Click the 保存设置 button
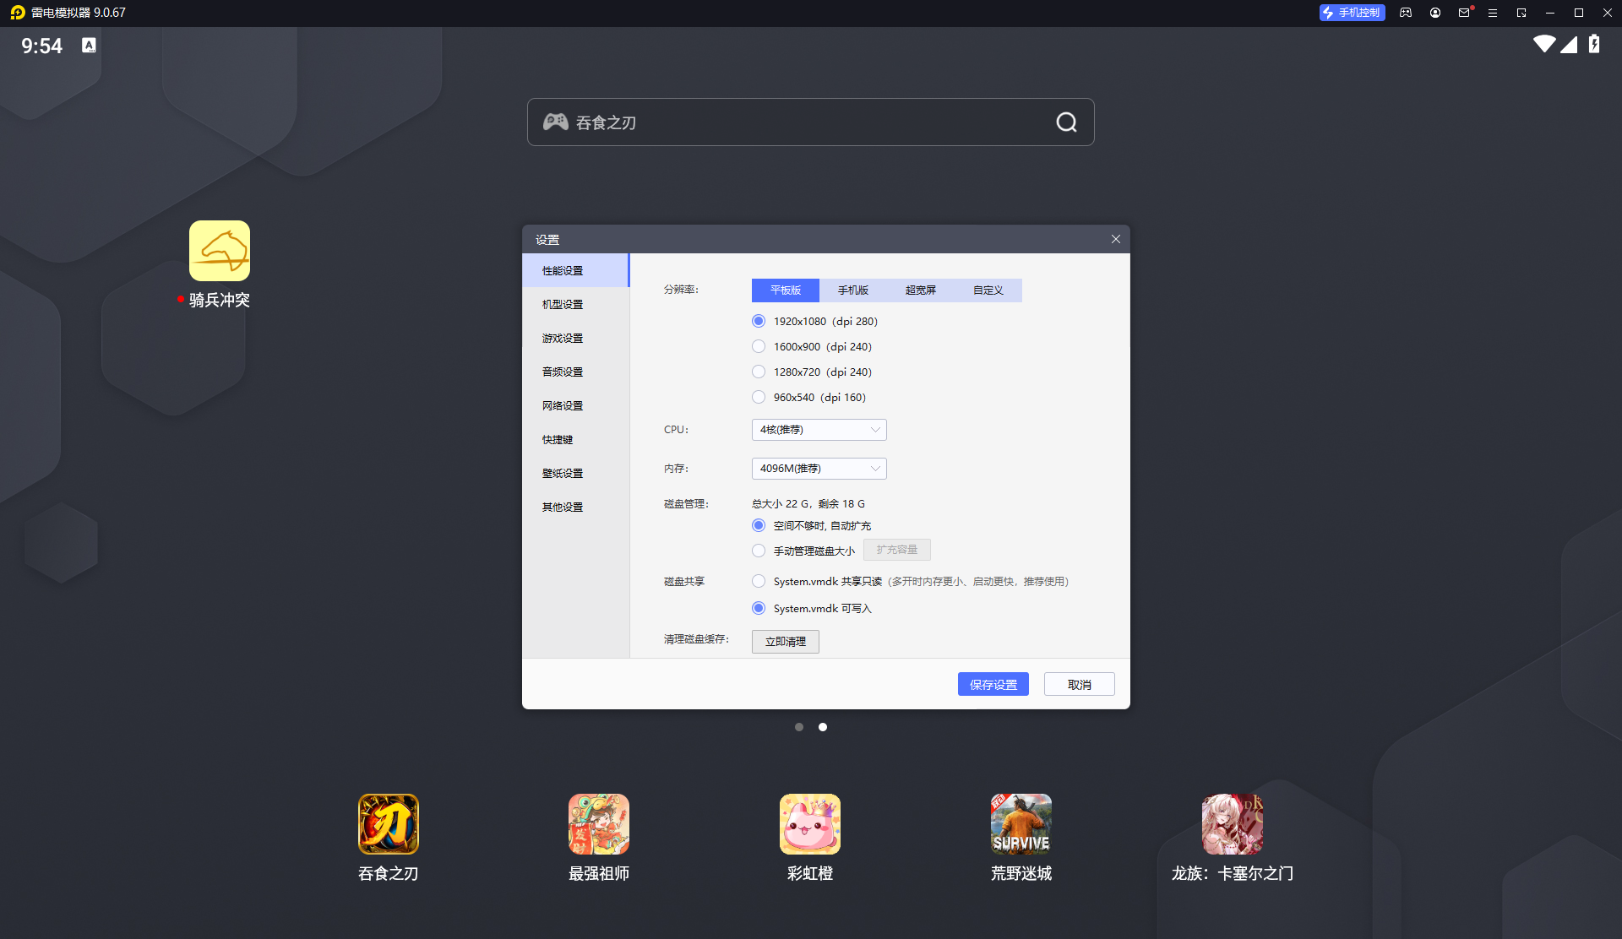The image size is (1622, 939). tap(993, 684)
